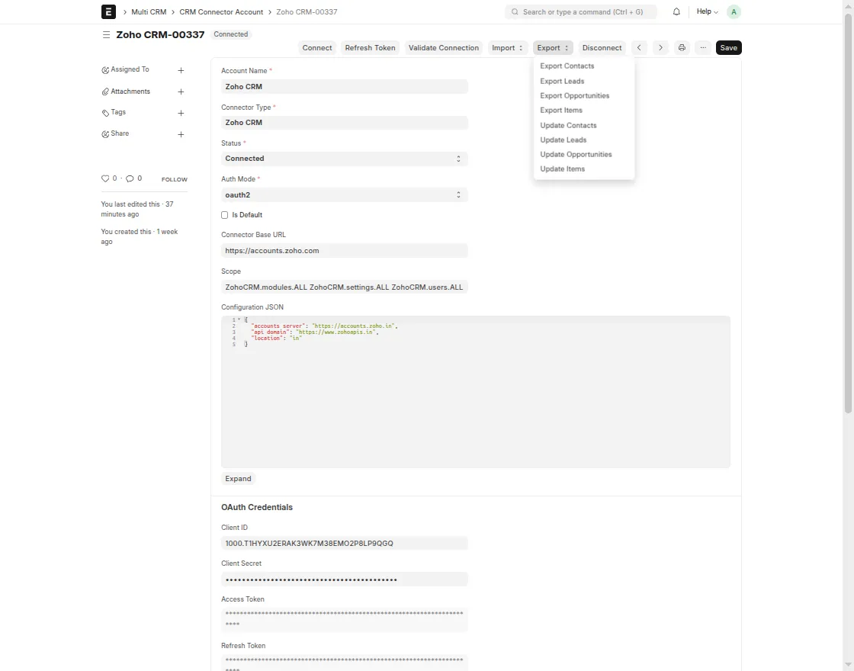The image size is (854, 671).
Task: Follow this document
Action: [x=175, y=179]
